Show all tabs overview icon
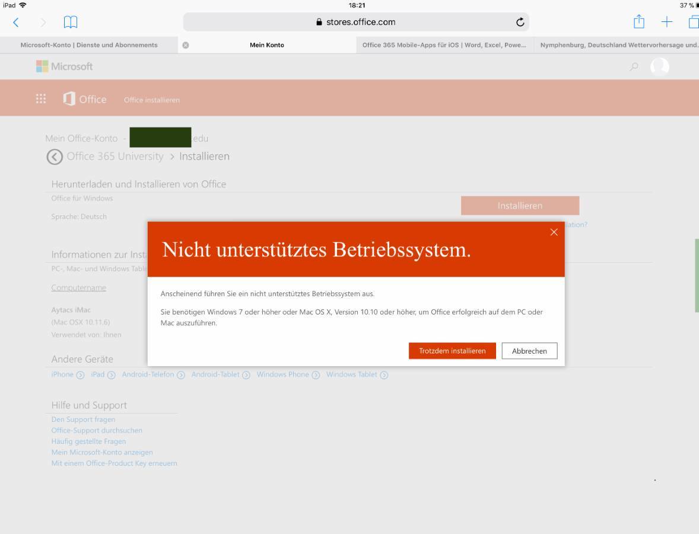This screenshot has width=699, height=534. tap(694, 22)
